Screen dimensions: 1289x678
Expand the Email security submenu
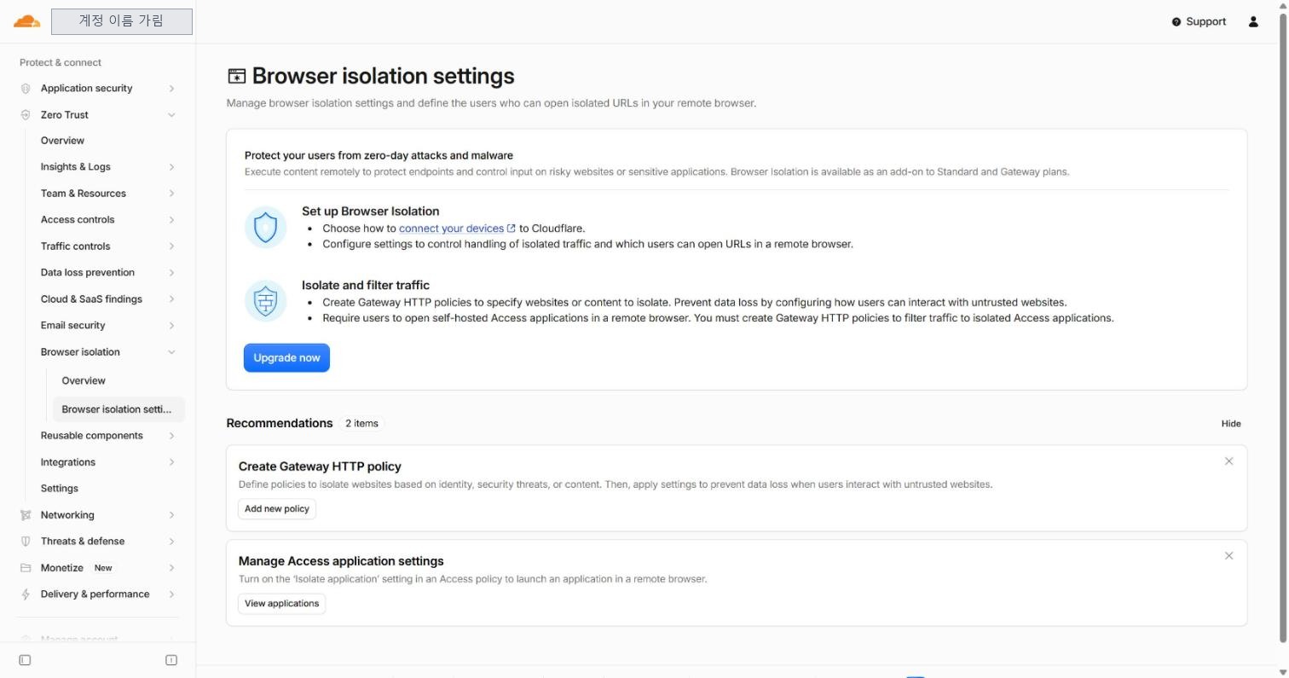pos(171,326)
